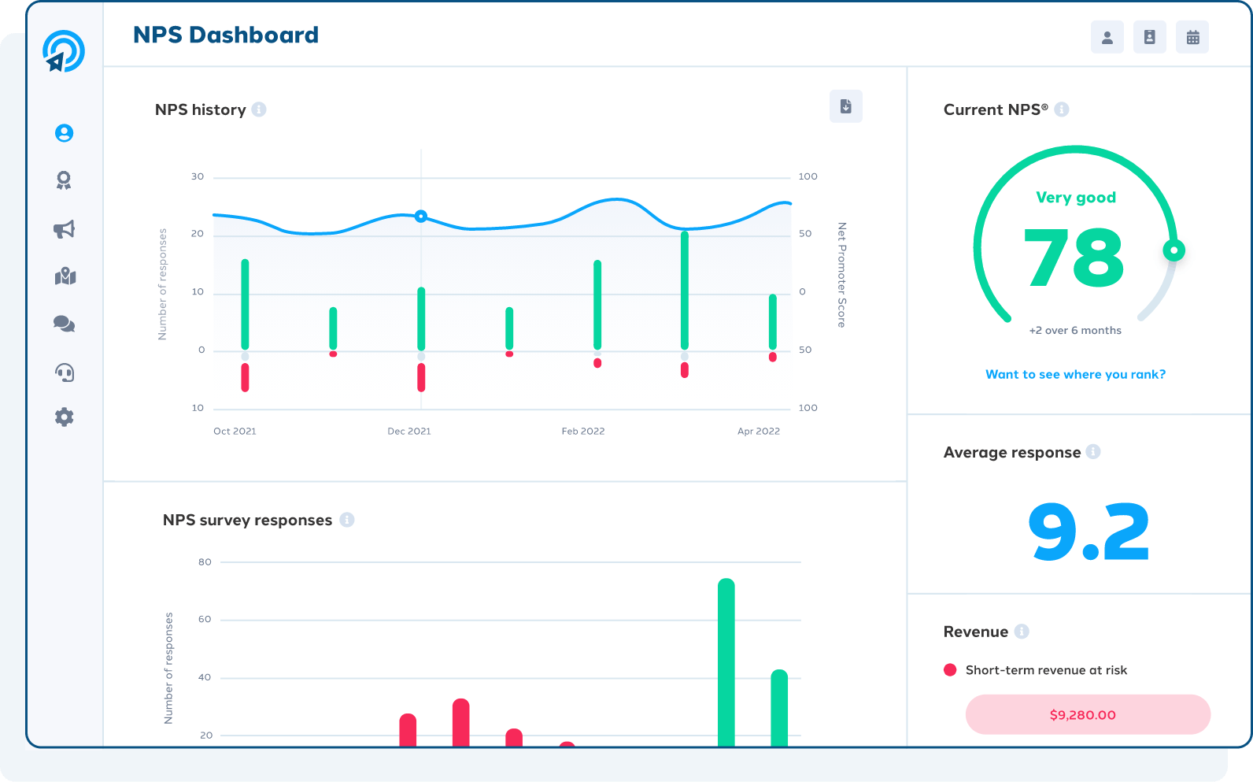Click the gauge handle on NPS score dial

coord(1174,250)
